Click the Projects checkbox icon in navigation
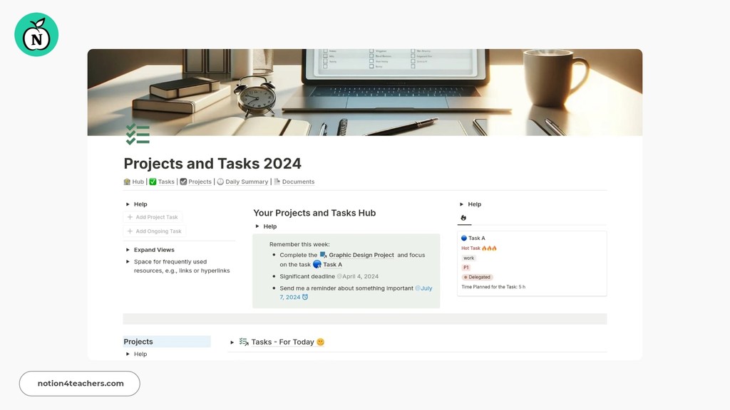The image size is (730, 410). [x=183, y=182]
